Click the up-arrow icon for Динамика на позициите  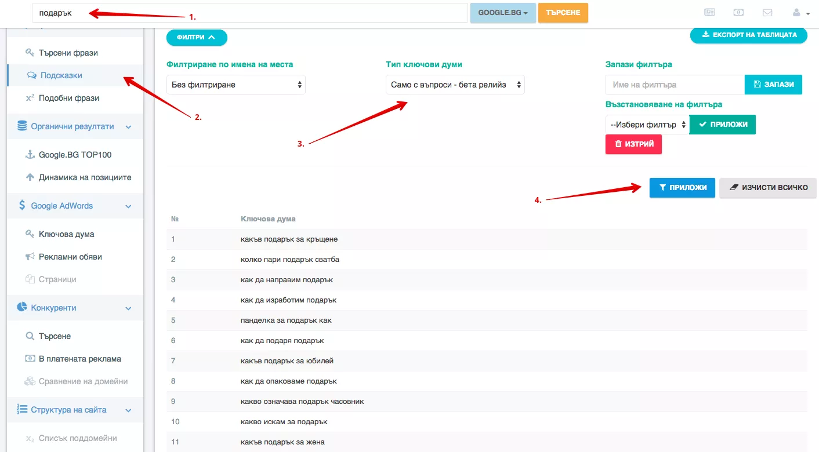pos(30,177)
